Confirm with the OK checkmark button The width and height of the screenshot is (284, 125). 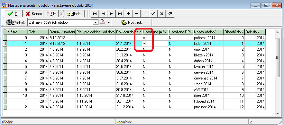pyautogui.click(x=14, y=14)
